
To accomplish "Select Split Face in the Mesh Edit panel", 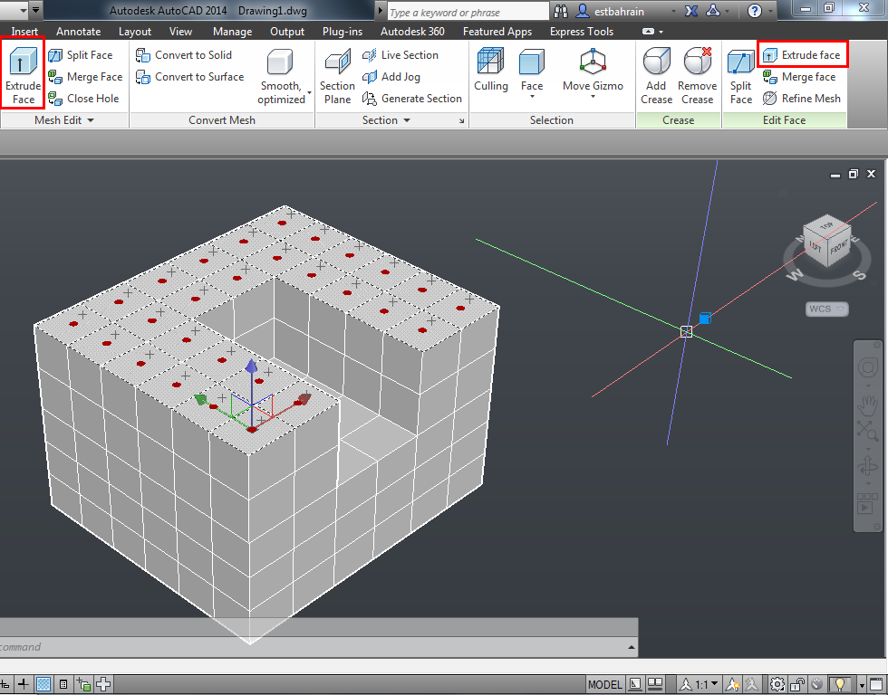I will pyautogui.click(x=81, y=55).
